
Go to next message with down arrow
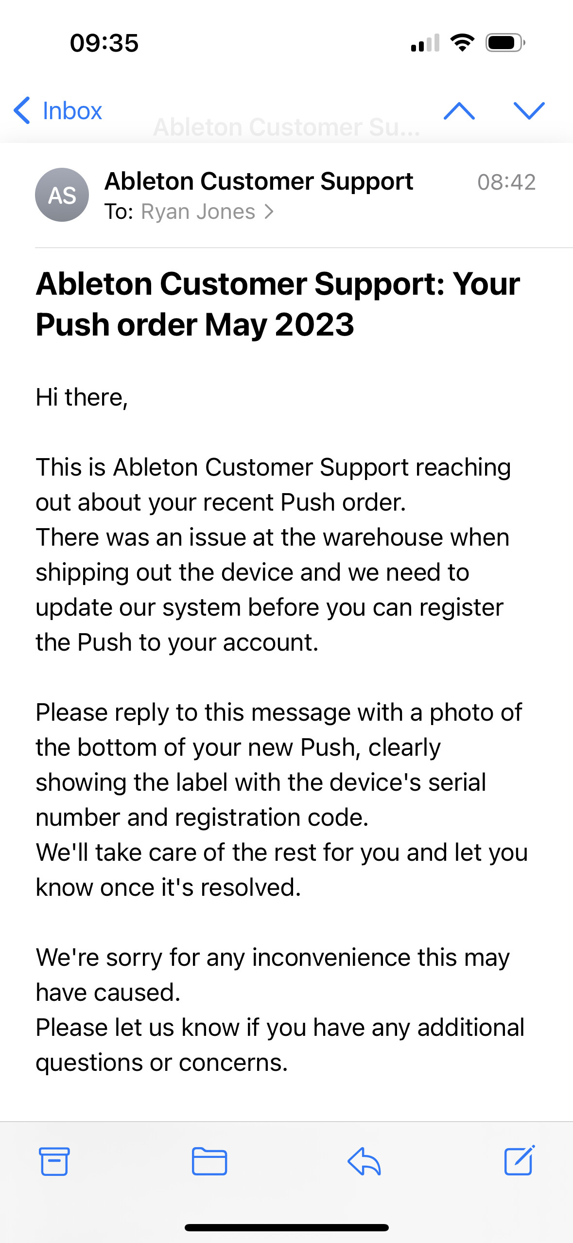coord(529,111)
